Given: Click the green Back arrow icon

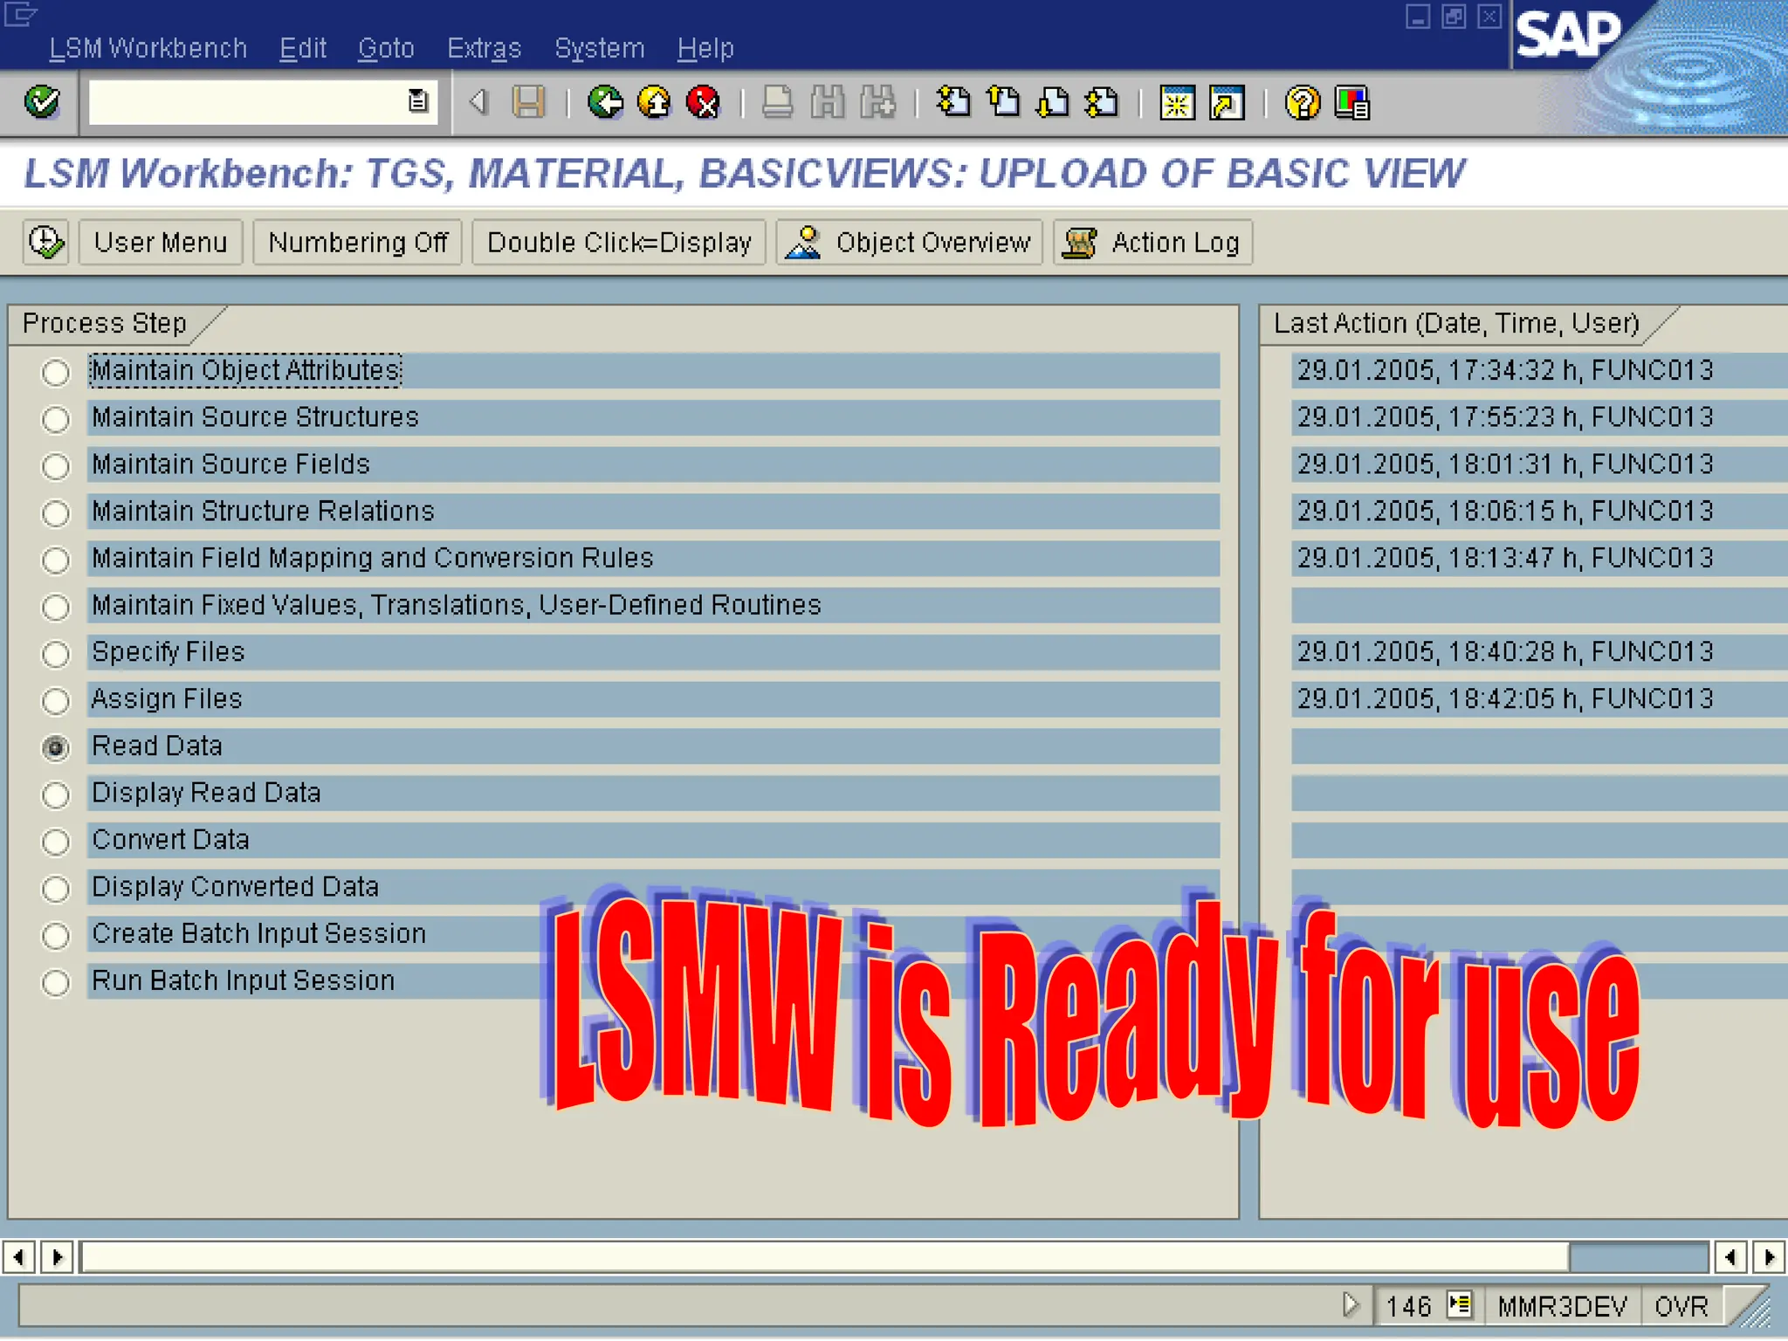Looking at the screenshot, I should click(604, 103).
